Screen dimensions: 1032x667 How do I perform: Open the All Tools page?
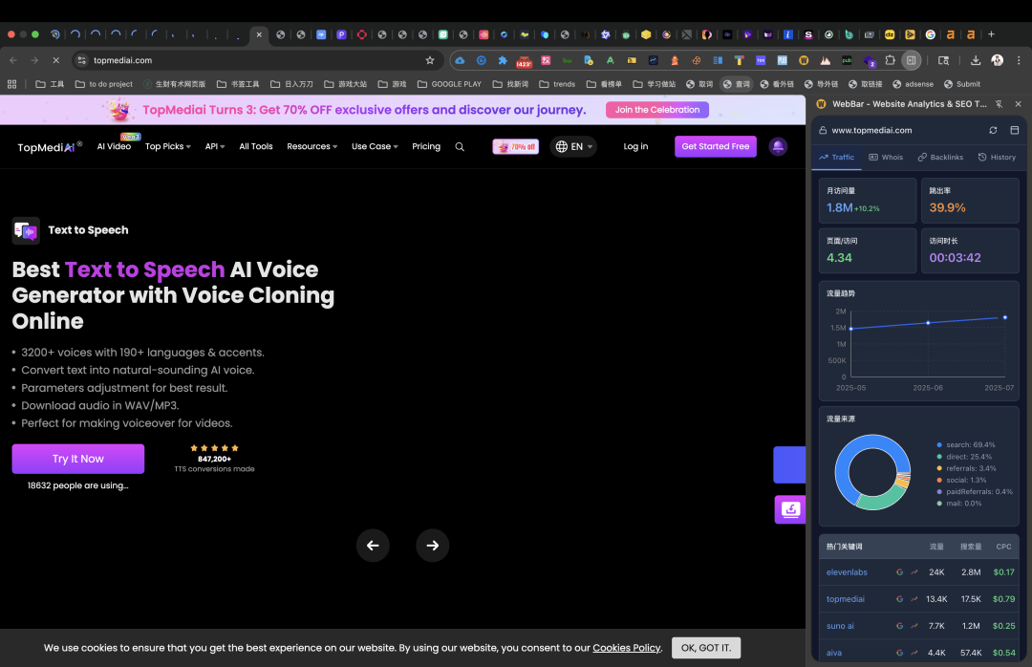(255, 146)
